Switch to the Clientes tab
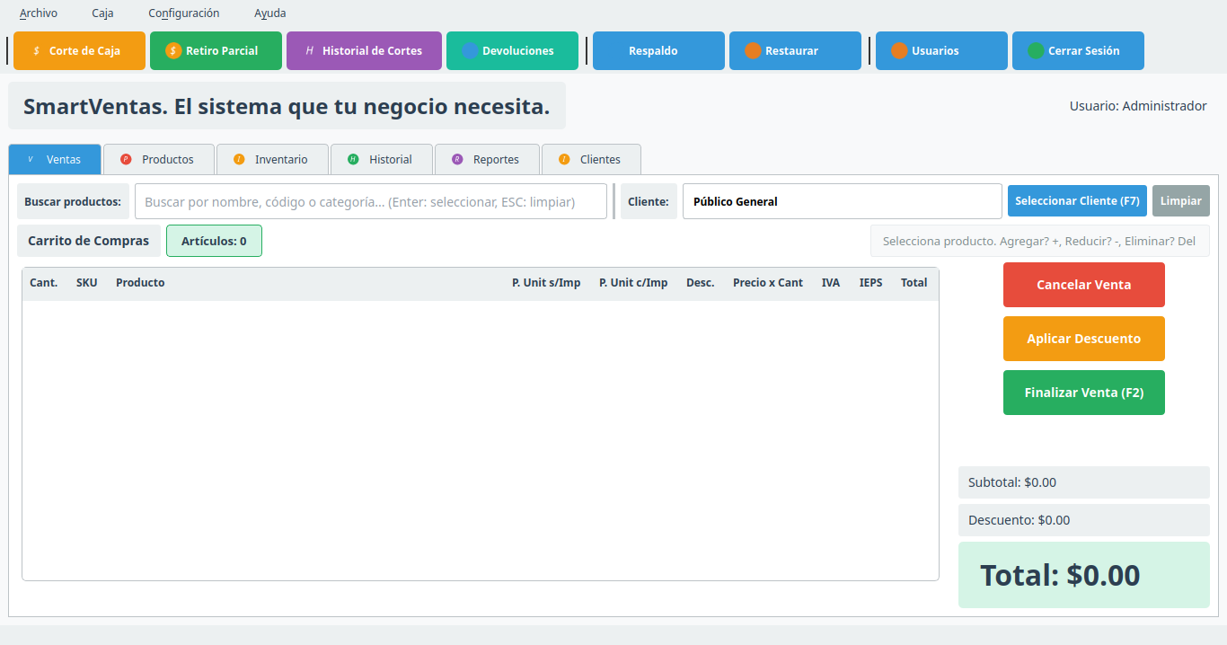 [591, 159]
